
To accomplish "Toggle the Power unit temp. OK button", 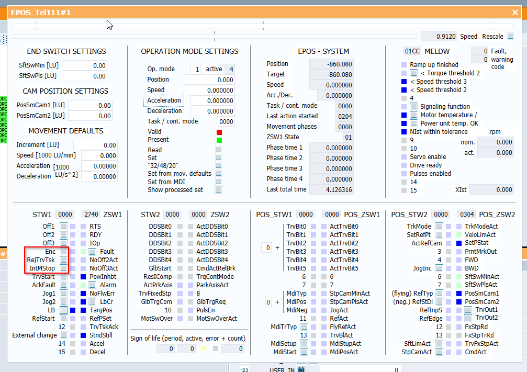I will click(414, 123).
